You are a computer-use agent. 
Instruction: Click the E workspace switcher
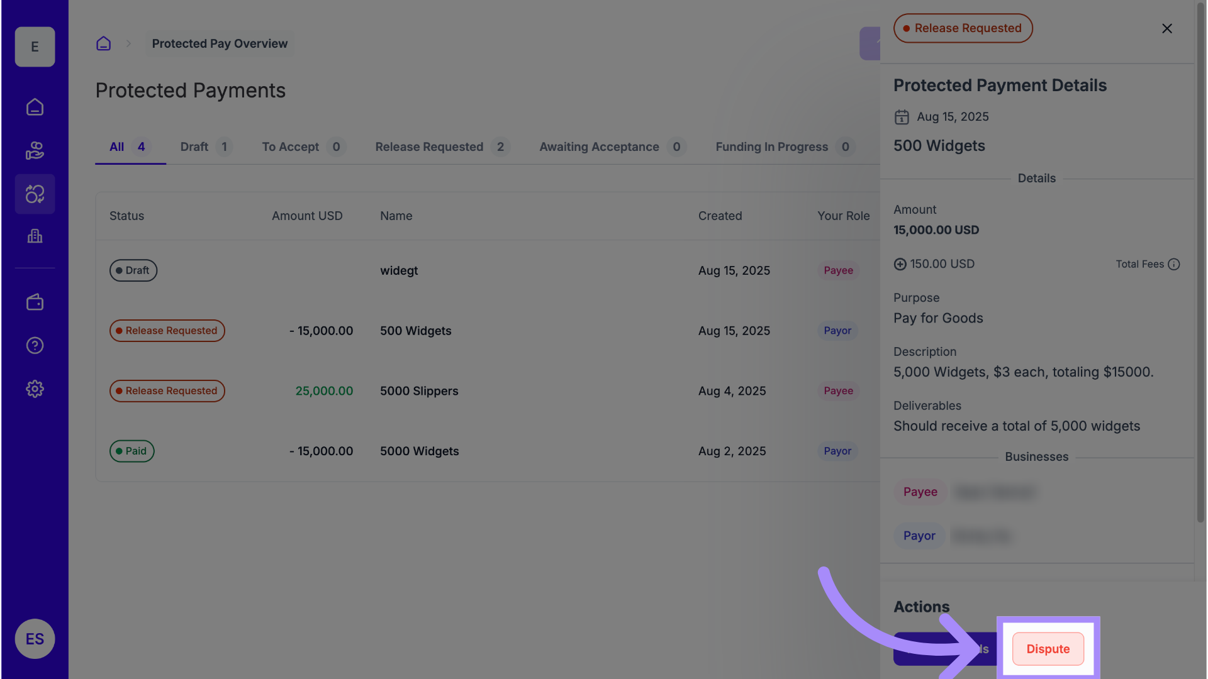35,47
